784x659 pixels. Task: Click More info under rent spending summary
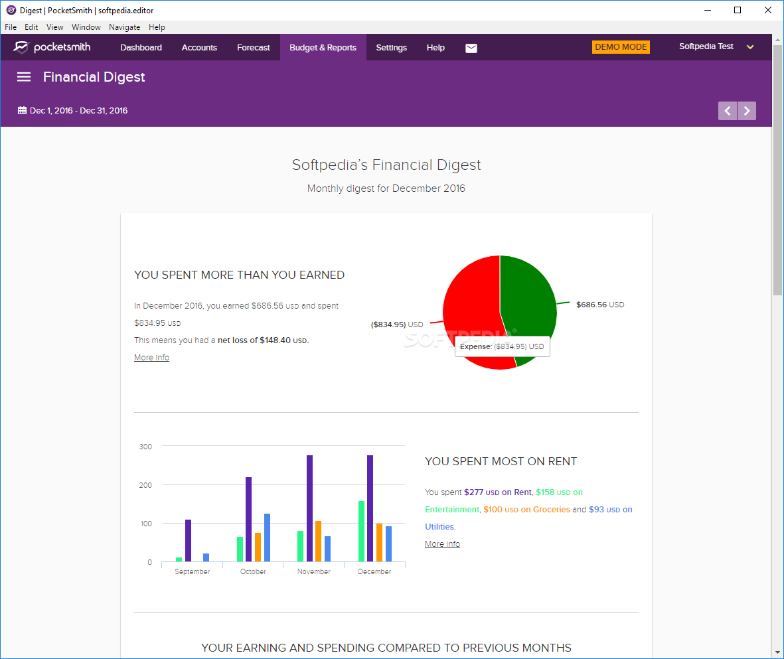click(443, 544)
